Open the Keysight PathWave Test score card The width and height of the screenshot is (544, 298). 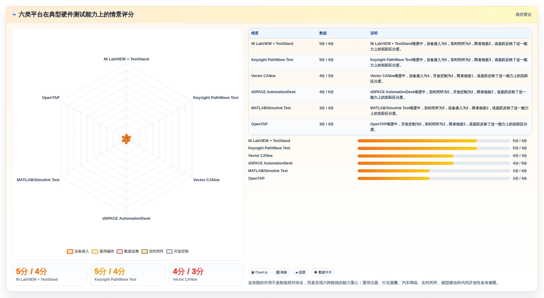point(128,275)
